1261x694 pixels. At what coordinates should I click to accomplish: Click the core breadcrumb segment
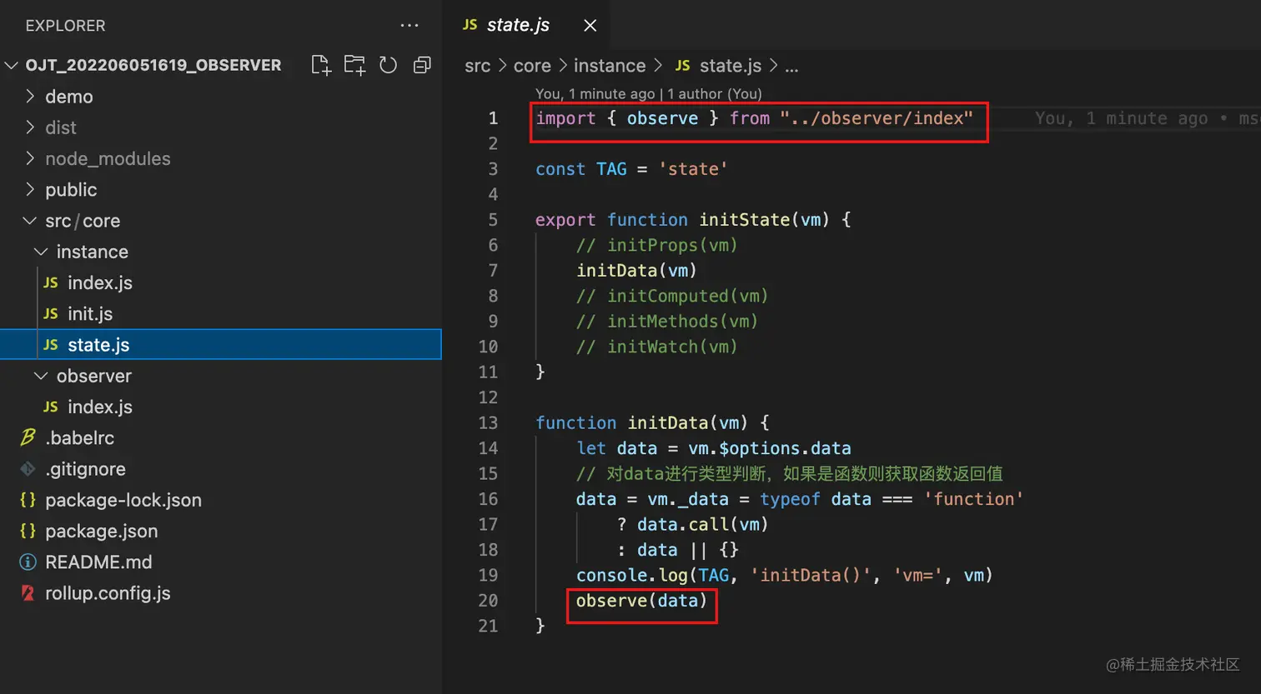click(532, 66)
